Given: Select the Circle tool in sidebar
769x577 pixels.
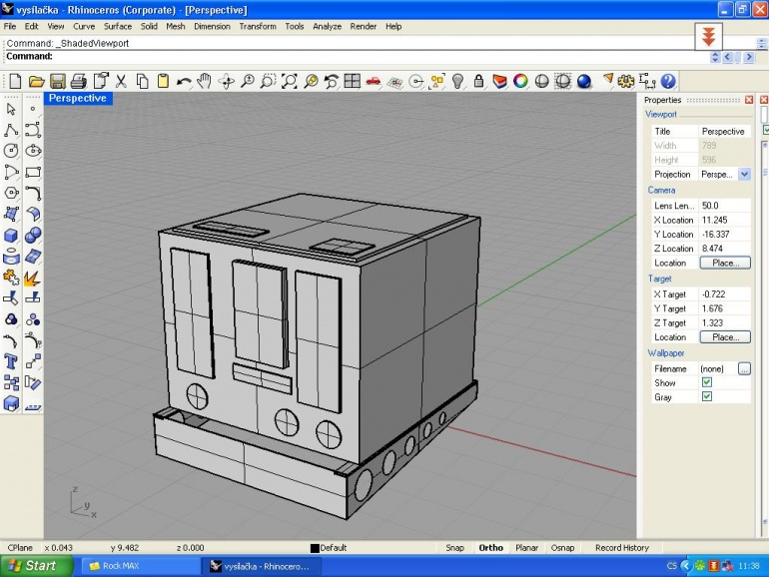Looking at the screenshot, I should tap(11, 151).
